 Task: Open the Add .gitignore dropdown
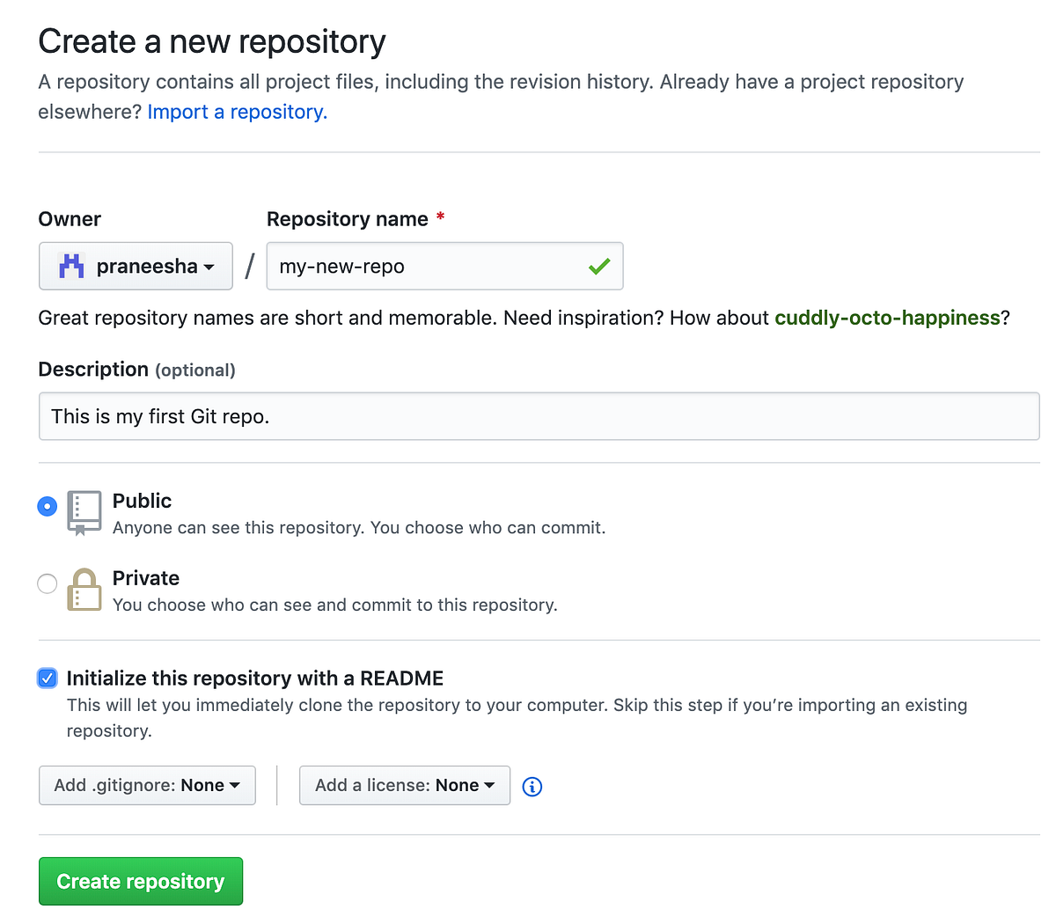pyautogui.click(x=147, y=785)
